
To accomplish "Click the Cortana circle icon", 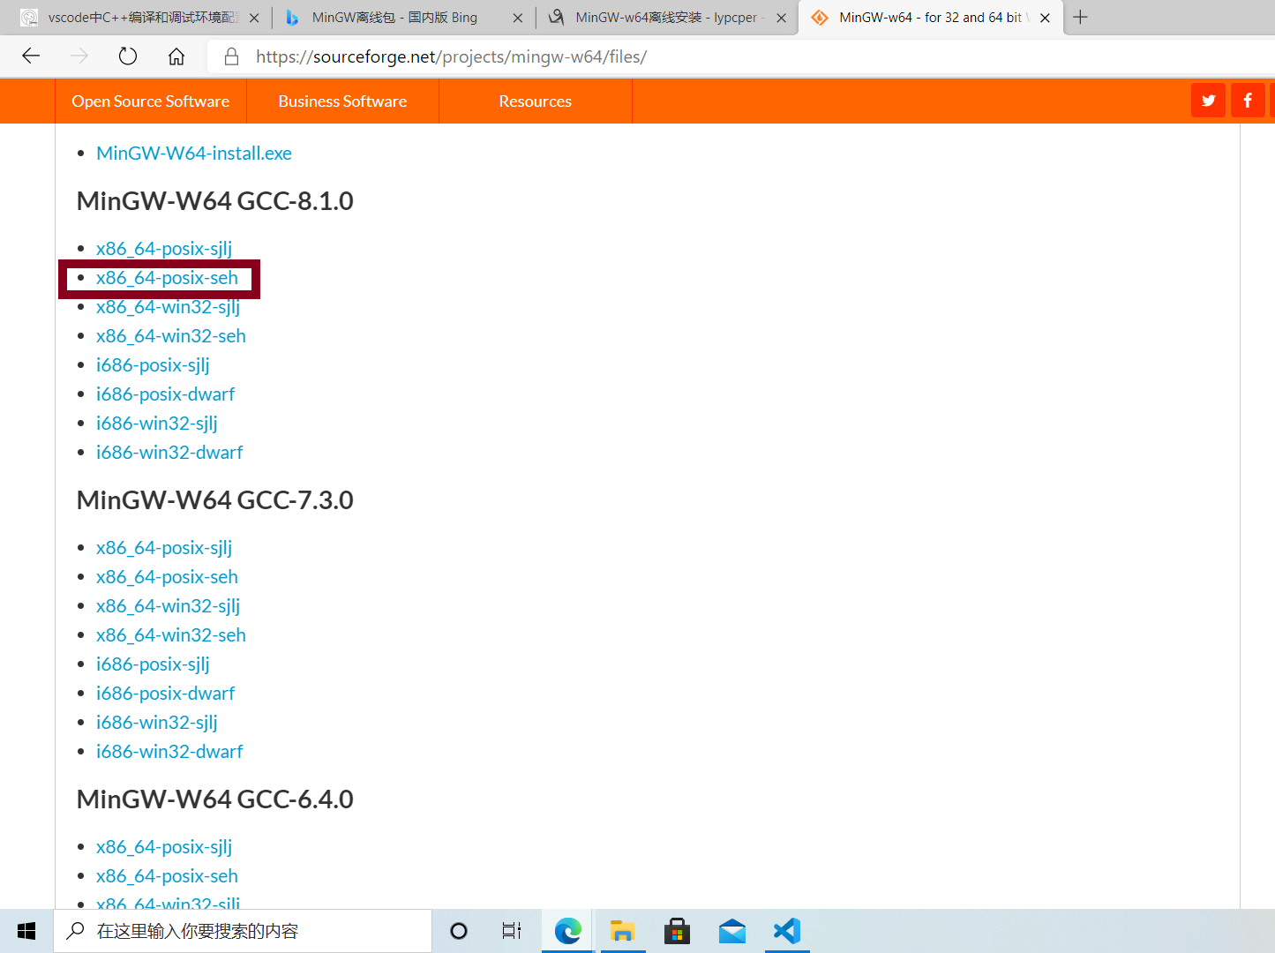I will point(459,931).
